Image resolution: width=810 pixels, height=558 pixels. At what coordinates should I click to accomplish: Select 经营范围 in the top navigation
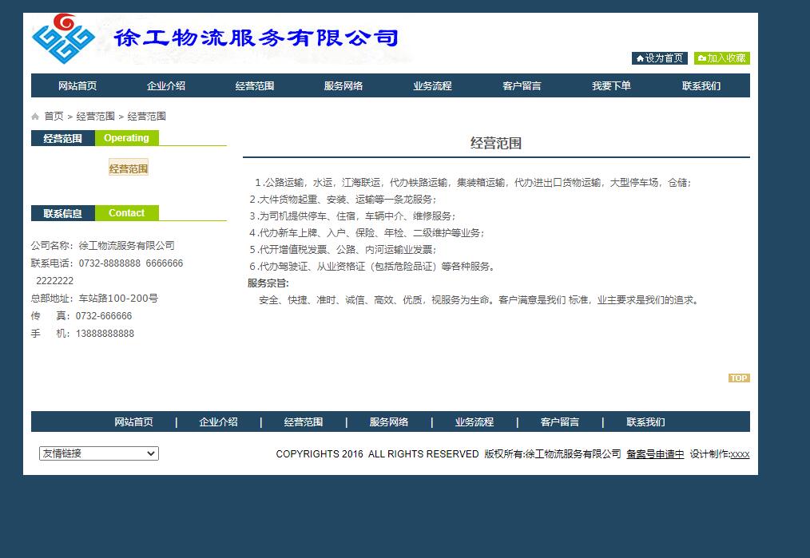click(254, 85)
